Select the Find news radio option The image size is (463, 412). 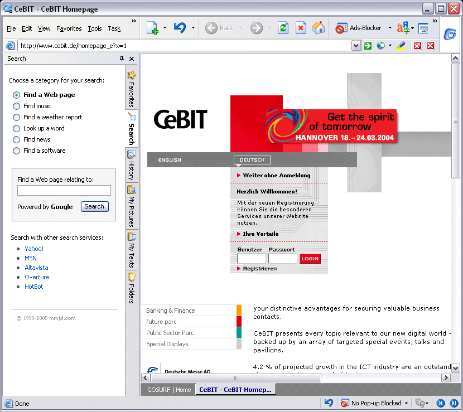[17, 139]
